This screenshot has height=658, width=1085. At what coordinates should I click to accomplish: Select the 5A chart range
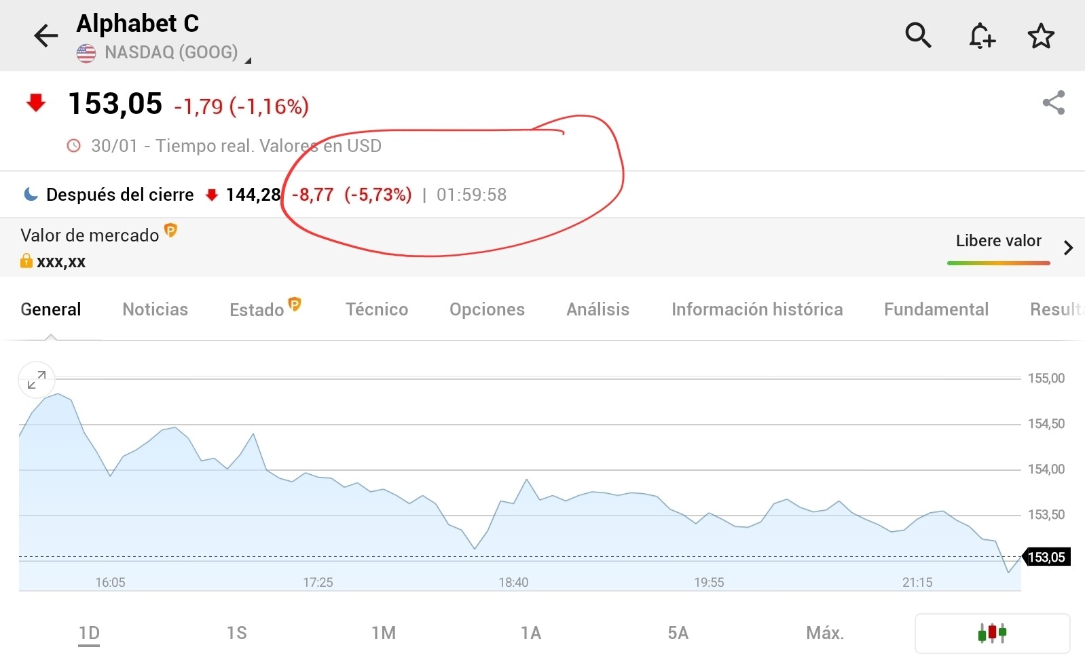(678, 634)
